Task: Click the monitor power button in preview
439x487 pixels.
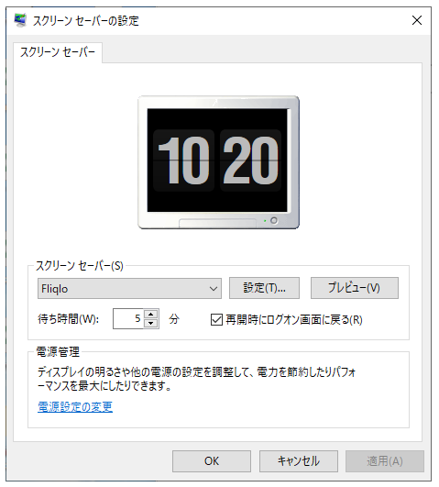Action: click(274, 220)
